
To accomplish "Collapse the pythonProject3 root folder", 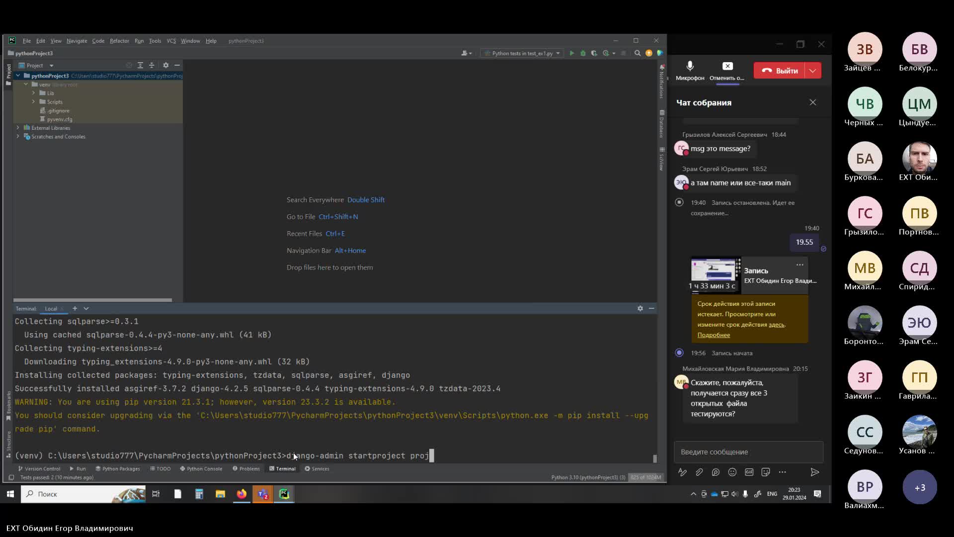I will point(18,76).
